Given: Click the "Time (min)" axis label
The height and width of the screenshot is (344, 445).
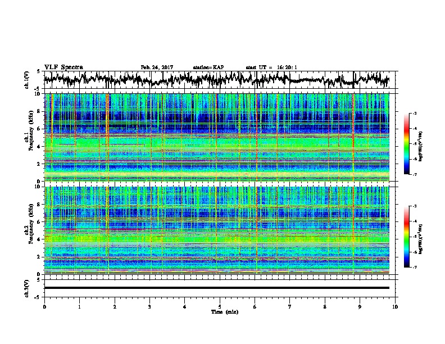Looking at the screenshot, I should [x=225, y=312].
